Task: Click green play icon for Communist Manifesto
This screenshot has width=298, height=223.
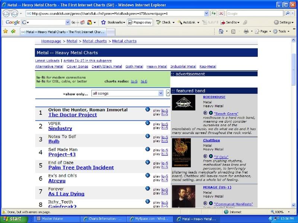Action: pos(211,203)
